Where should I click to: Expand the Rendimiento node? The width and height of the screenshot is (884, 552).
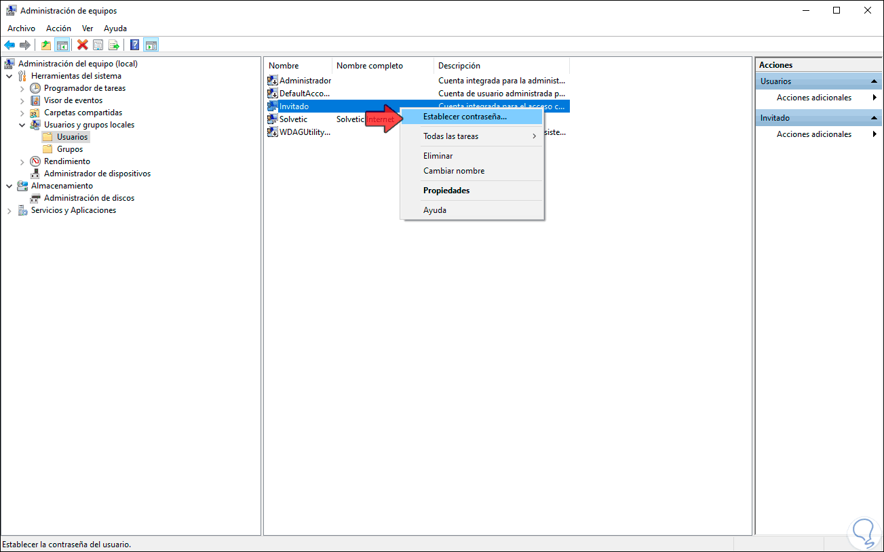click(22, 161)
